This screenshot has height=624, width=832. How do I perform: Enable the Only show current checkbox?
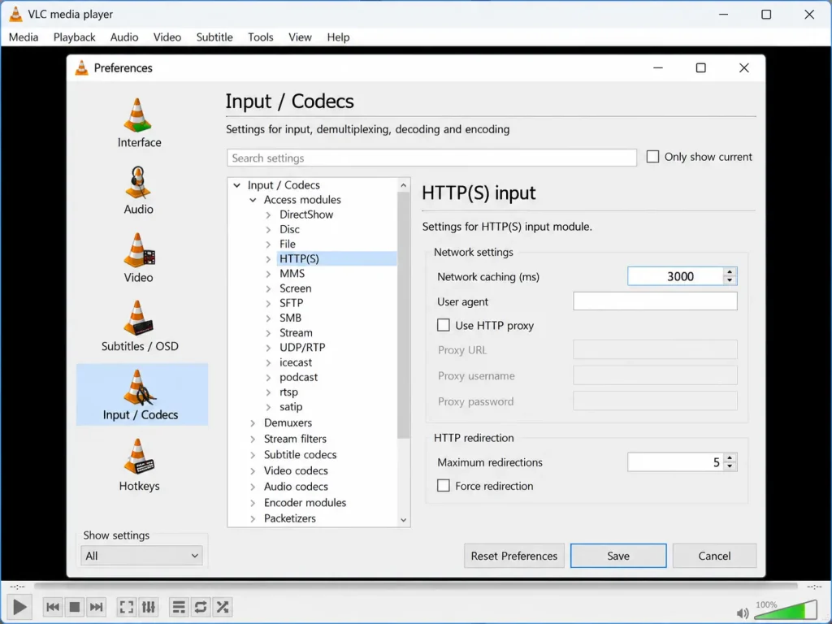pyautogui.click(x=652, y=157)
